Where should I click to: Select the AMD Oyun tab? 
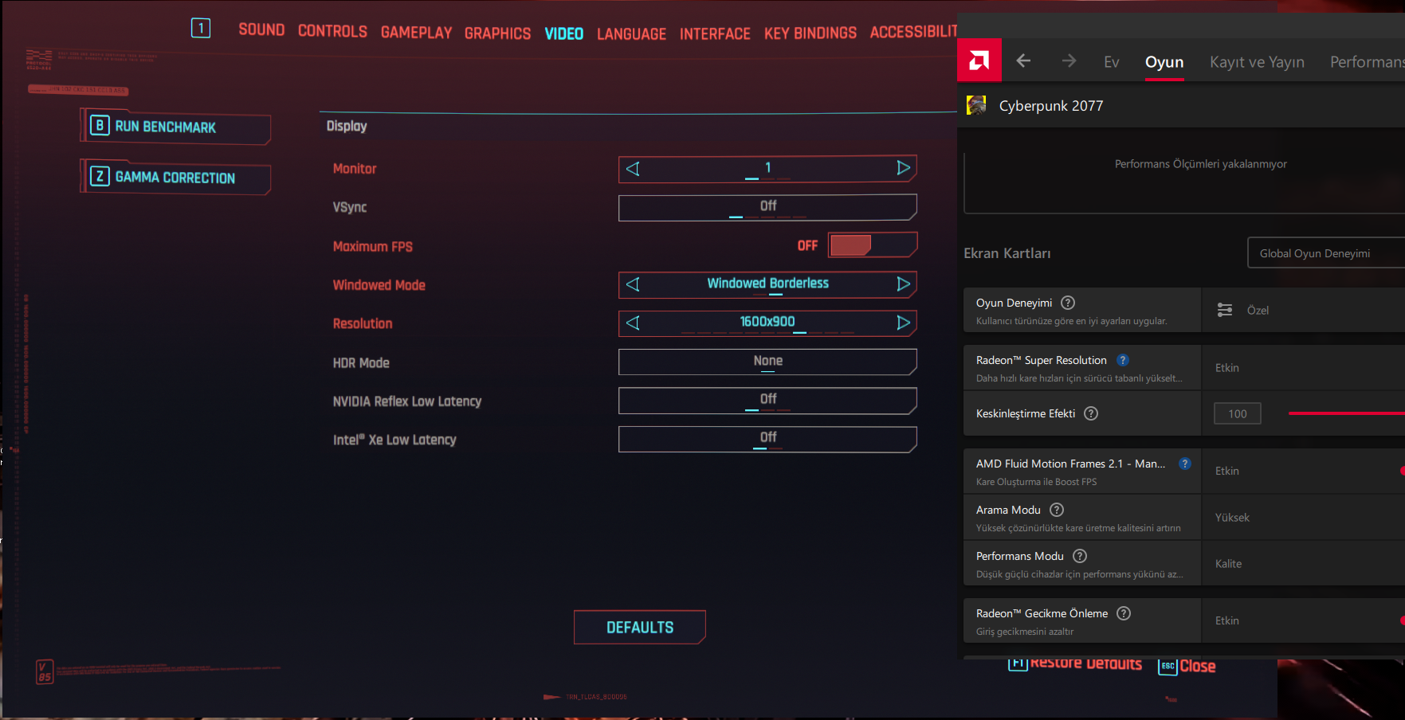1164,62
